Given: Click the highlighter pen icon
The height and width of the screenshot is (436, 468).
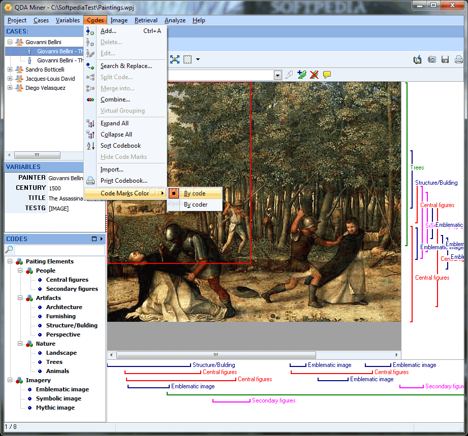Looking at the screenshot, I should [x=289, y=75].
